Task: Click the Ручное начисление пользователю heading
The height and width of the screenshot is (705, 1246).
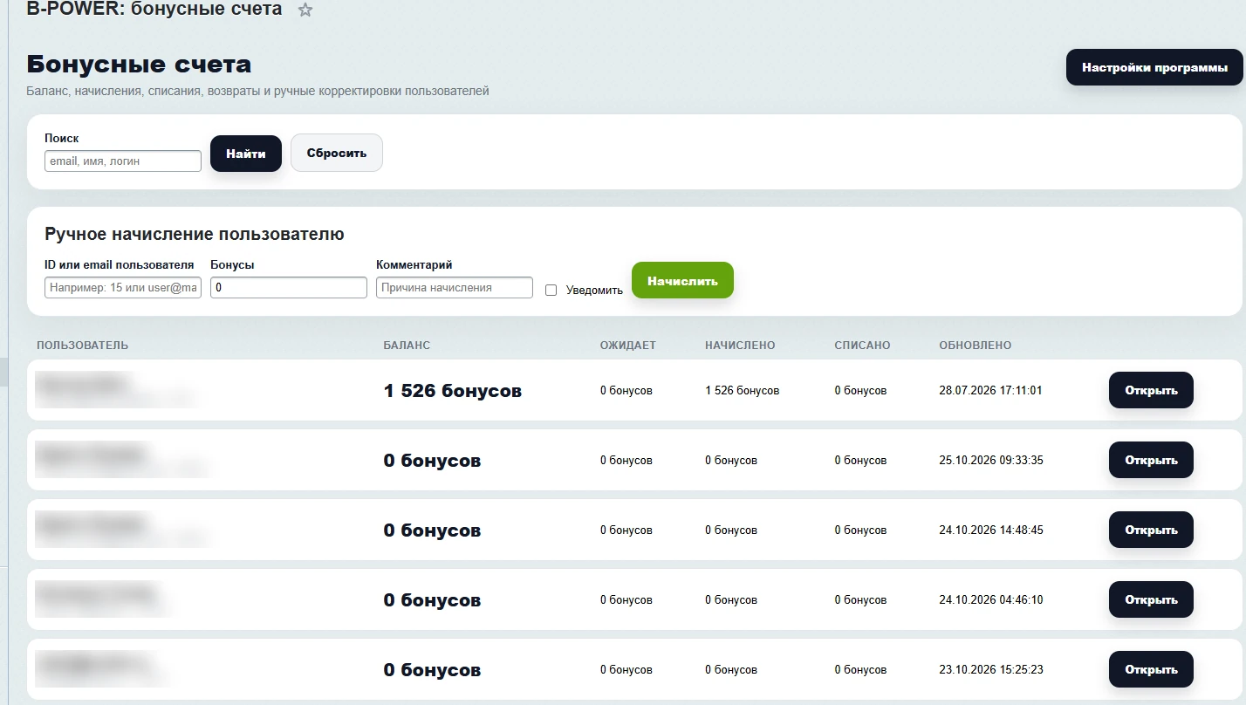Action: (x=195, y=234)
